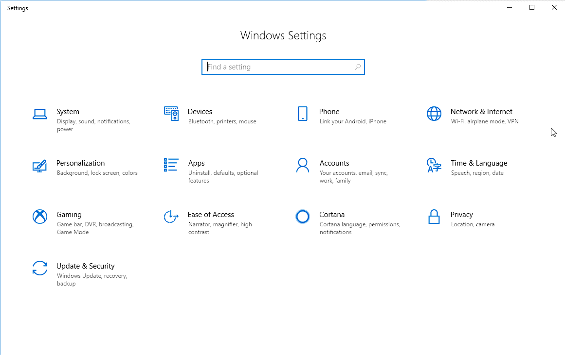Open the Apps list icon
Screen dimensions: 565x355
171,165
